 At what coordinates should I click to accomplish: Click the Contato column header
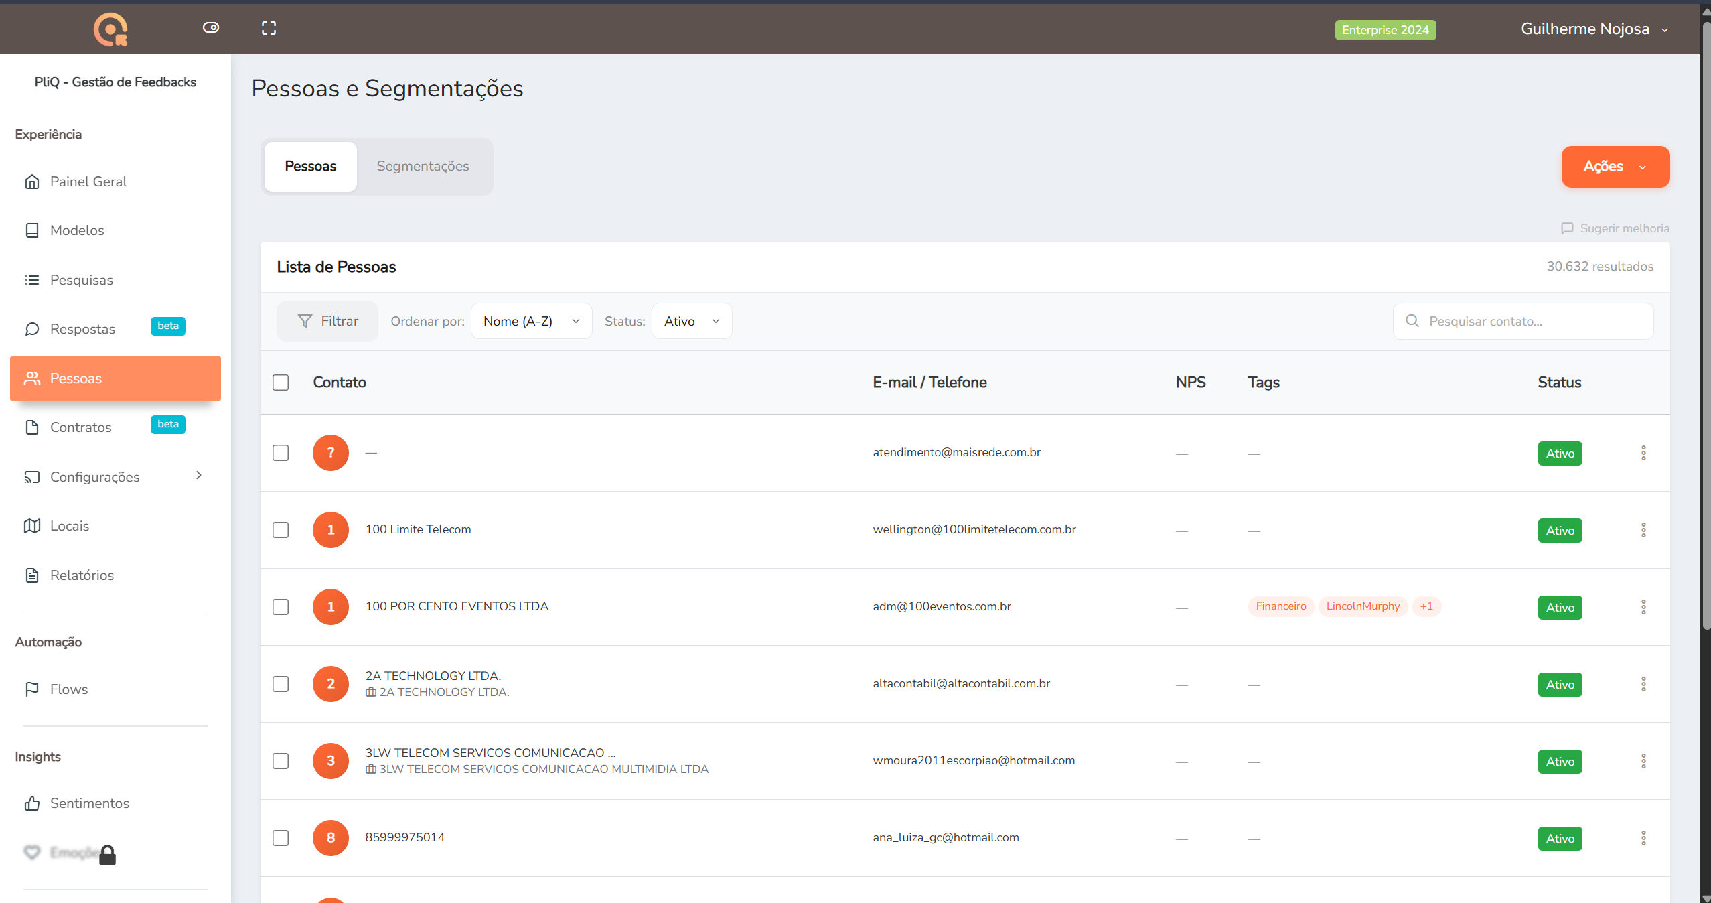340,383
